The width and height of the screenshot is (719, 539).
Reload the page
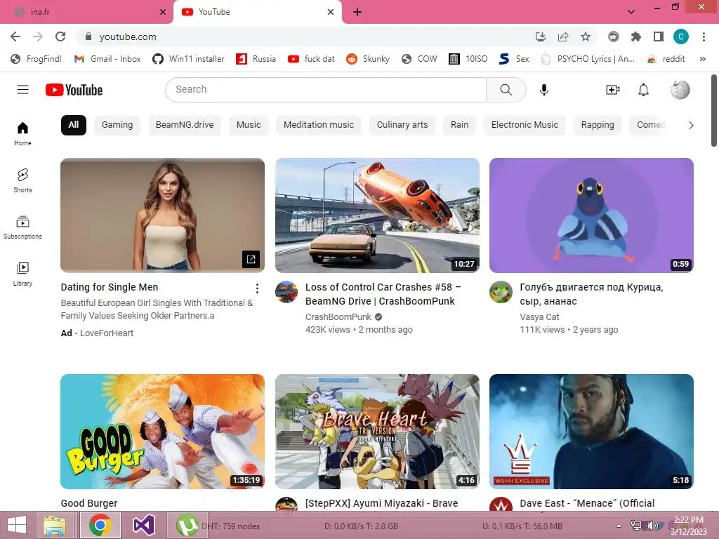[60, 36]
